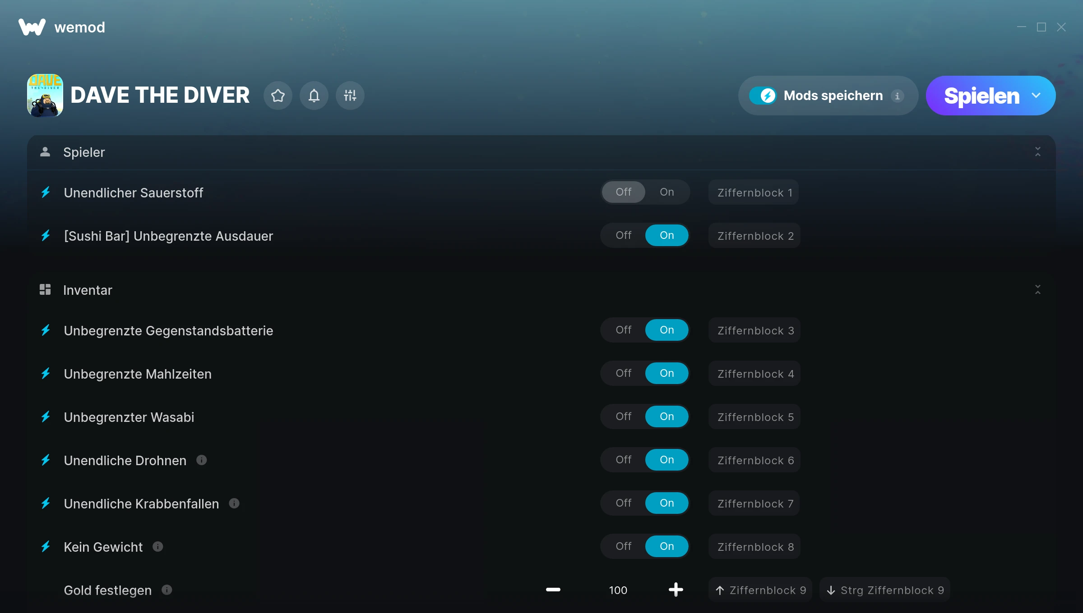Click lightning icon beside Unbegrenzte Gegenstandsbatterie
The width and height of the screenshot is (1083, 613).
click(46, 330)
